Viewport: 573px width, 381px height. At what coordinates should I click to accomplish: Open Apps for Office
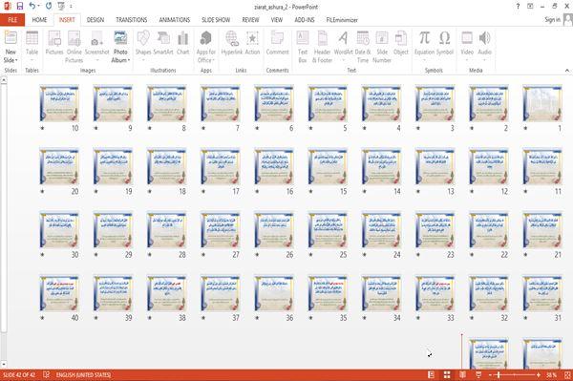[x=206, y=47]
